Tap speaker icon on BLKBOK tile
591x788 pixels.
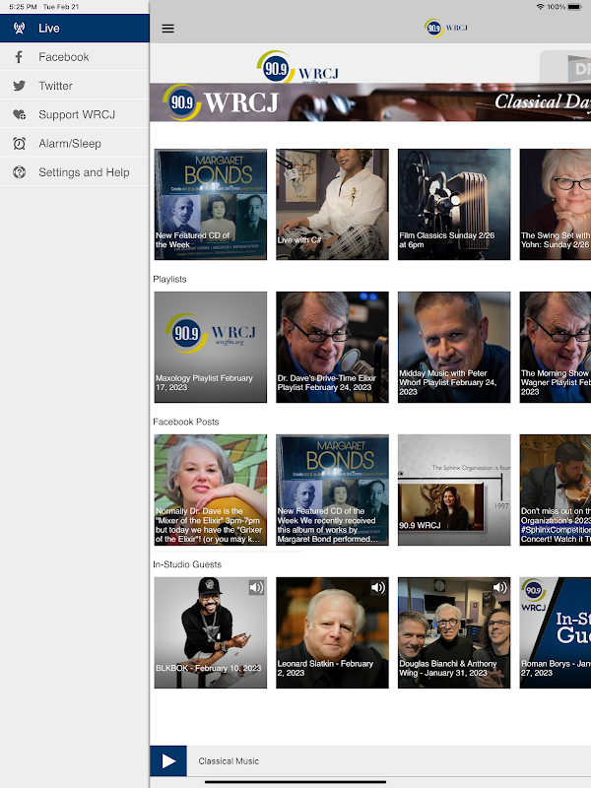coord(256,588)
